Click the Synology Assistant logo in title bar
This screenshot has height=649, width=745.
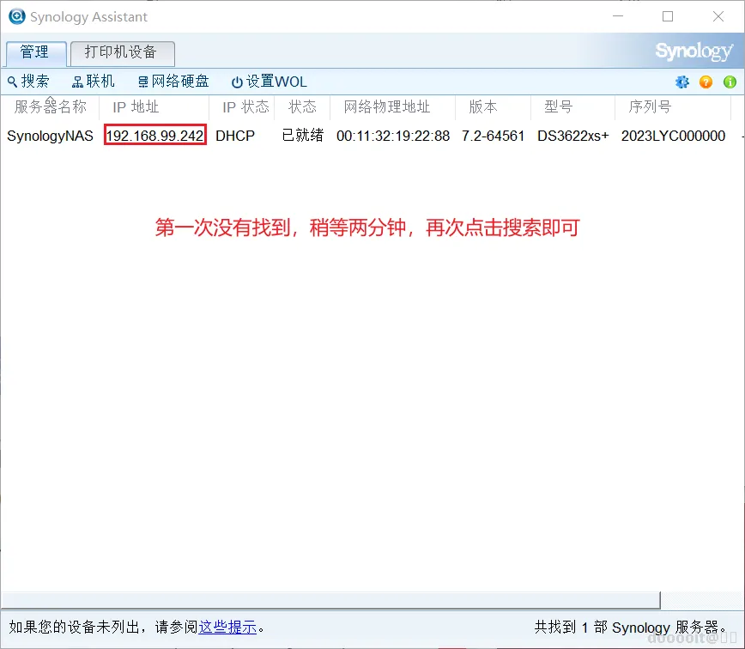(18, 15)
